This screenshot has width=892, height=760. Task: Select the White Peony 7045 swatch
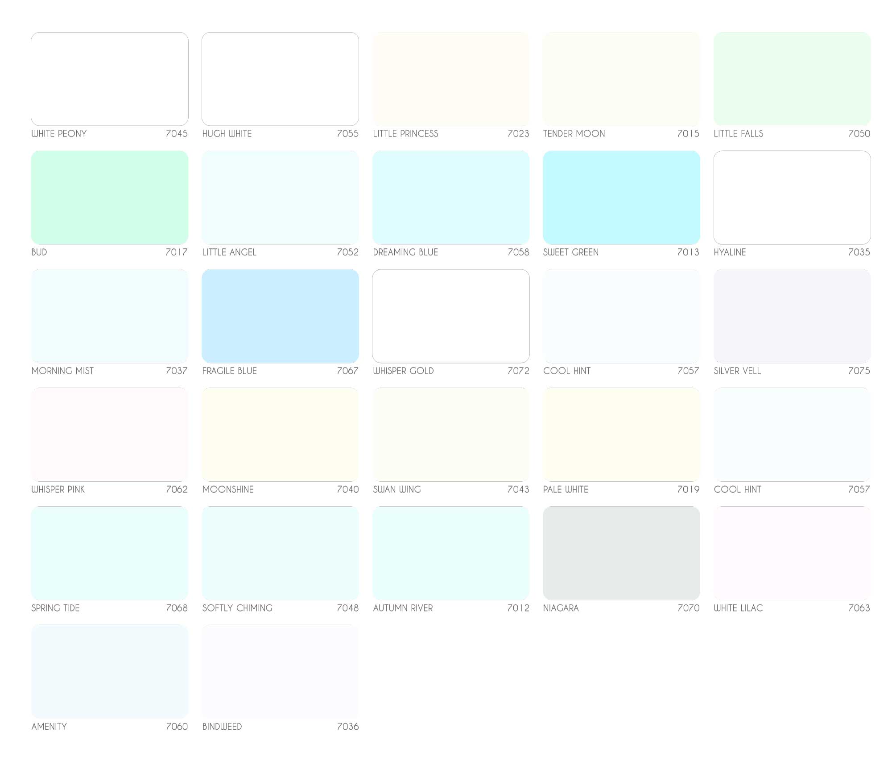[109, 78]
